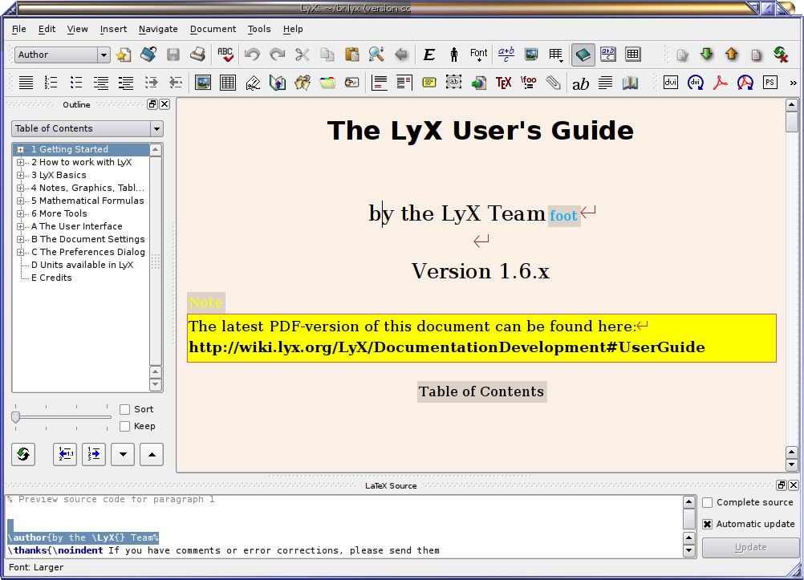Click the outline refresh button
804x580 pixels.
tap(23, 454)
